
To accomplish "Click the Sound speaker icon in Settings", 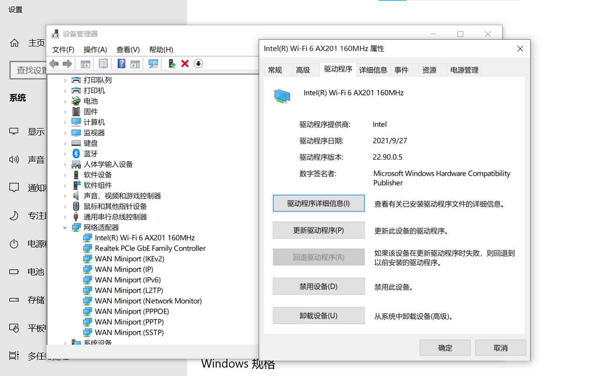I will (14, 159).
